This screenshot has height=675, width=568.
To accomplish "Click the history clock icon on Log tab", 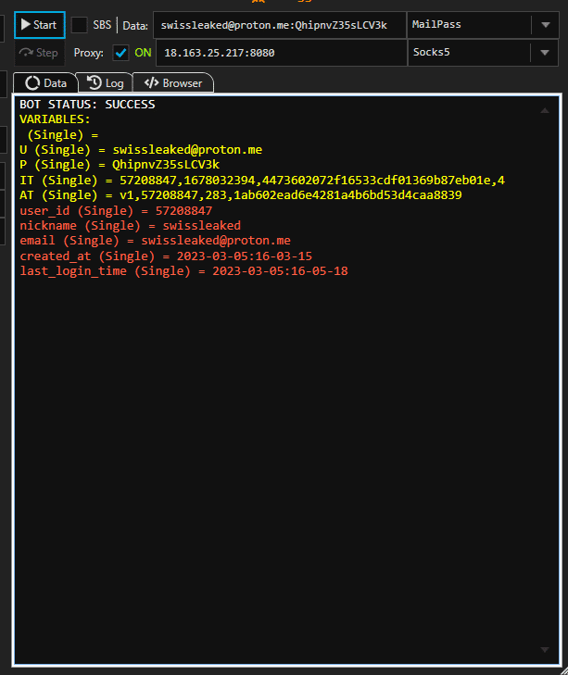I will tap(94, 82).
